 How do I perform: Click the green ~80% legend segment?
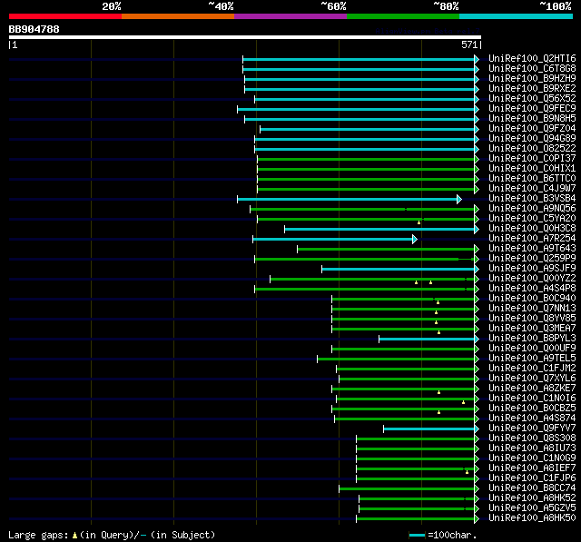pyautogui.click(x=403, y=16)
